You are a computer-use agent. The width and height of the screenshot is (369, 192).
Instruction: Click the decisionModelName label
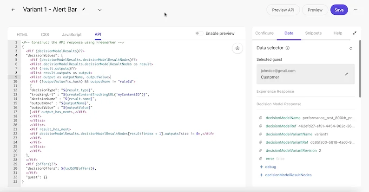pyautogui.click(x=283, y=118)
